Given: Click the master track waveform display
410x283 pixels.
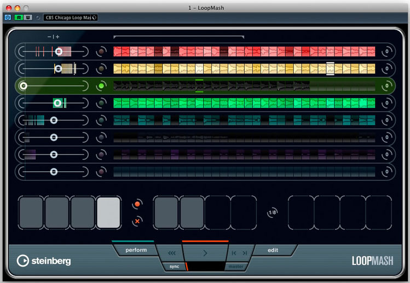Looking at the screenshot, I should click(x=244, y=86).
